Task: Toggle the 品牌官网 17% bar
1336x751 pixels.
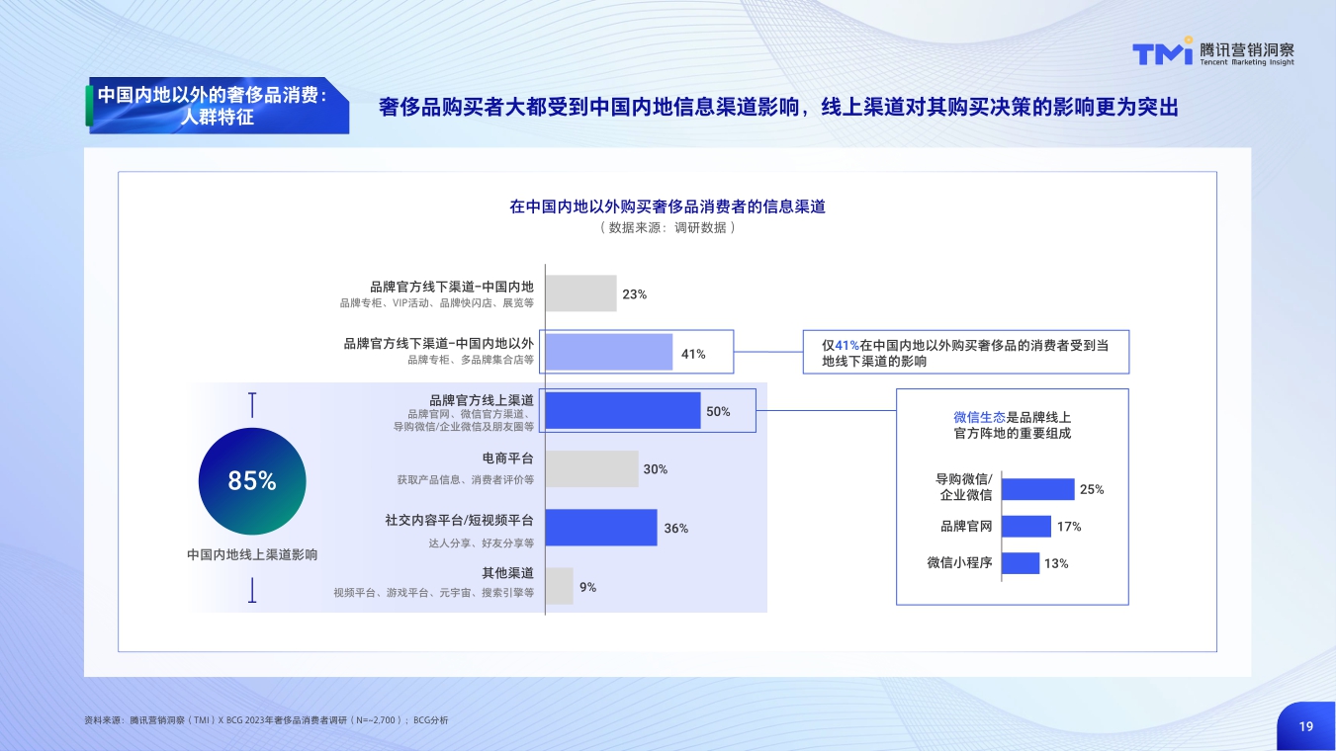Action: point(1026,526)
